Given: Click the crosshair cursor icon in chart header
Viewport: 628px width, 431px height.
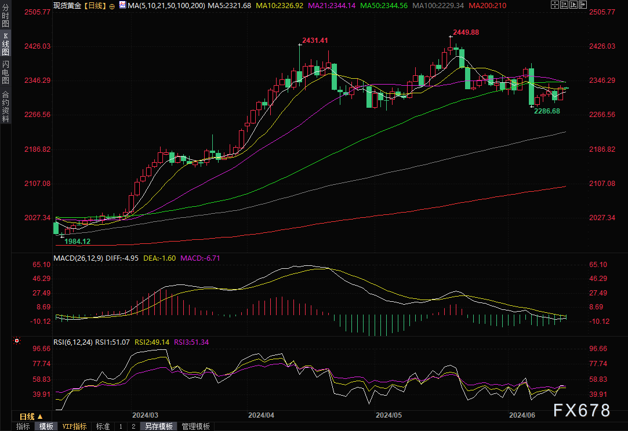Looking at the screenshot, I should 555,5.
